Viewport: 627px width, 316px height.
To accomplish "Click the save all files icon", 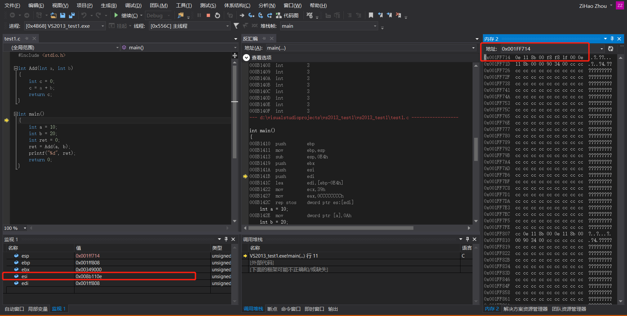I will pos(72,15).
